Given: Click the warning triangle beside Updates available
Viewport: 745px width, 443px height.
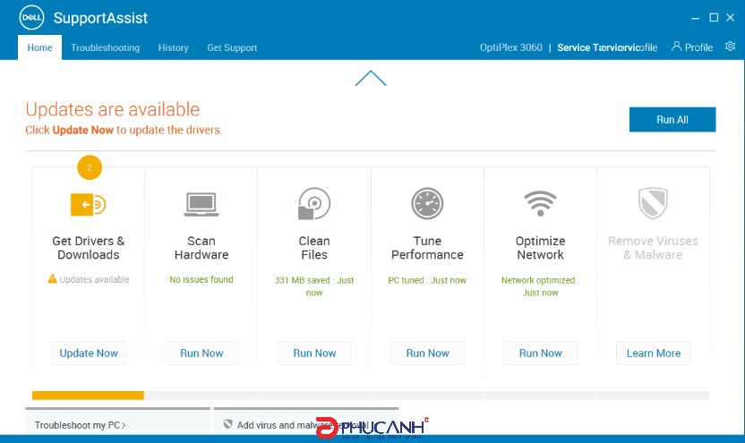Looking at the screenshot, I should point(52,278).
